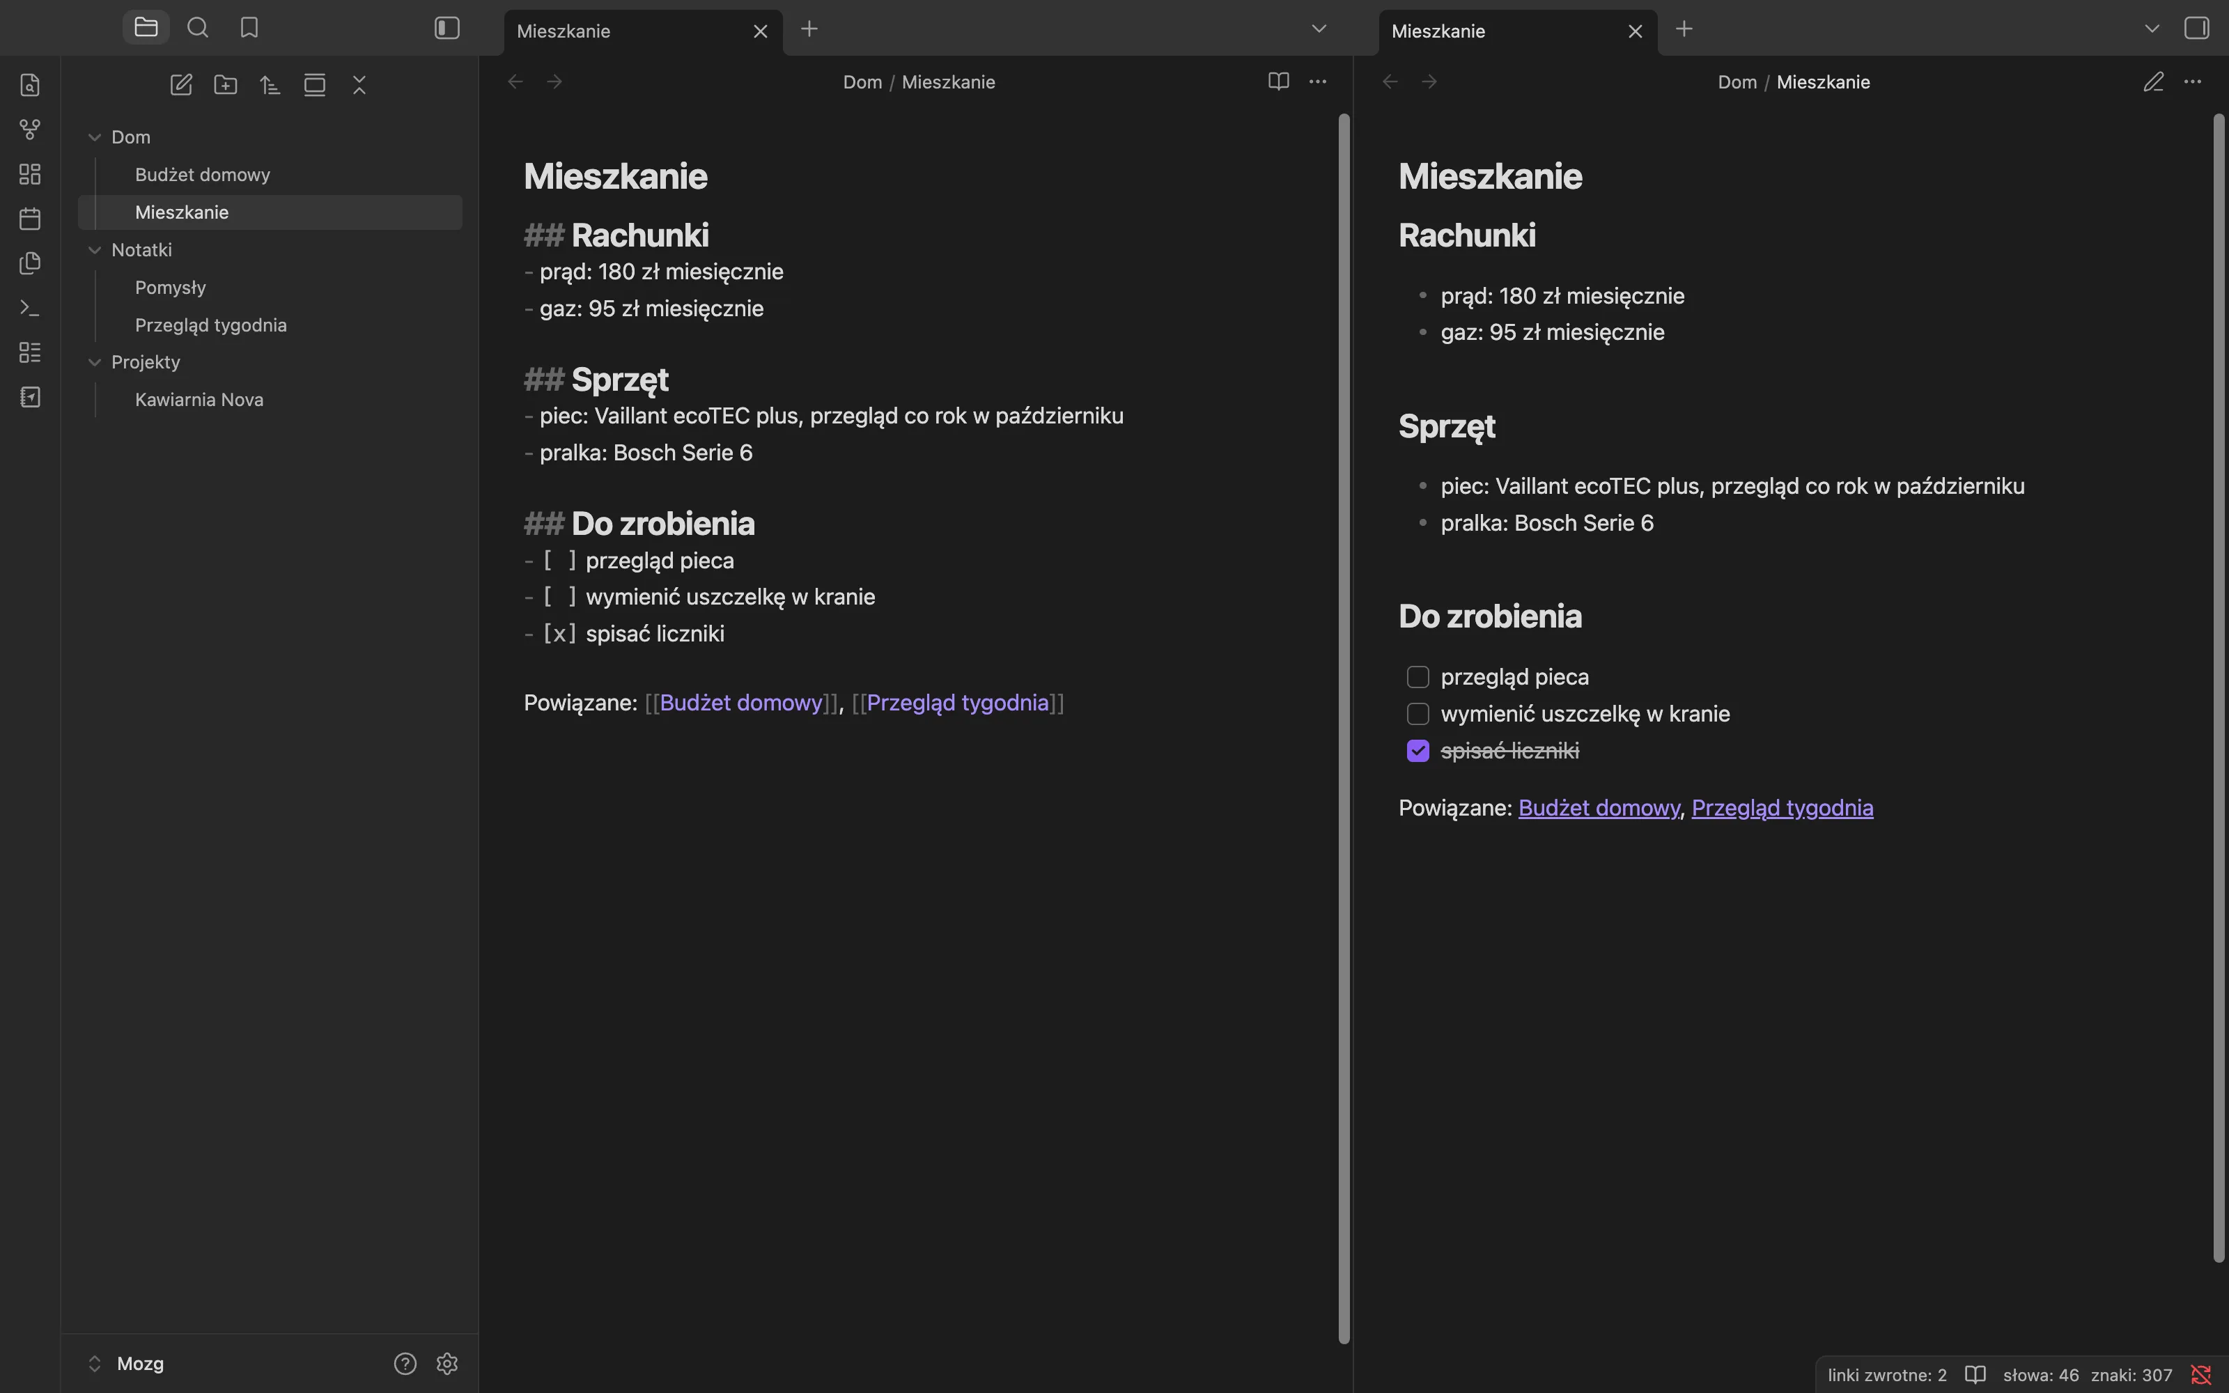Open daily note calendar icon

31,218
